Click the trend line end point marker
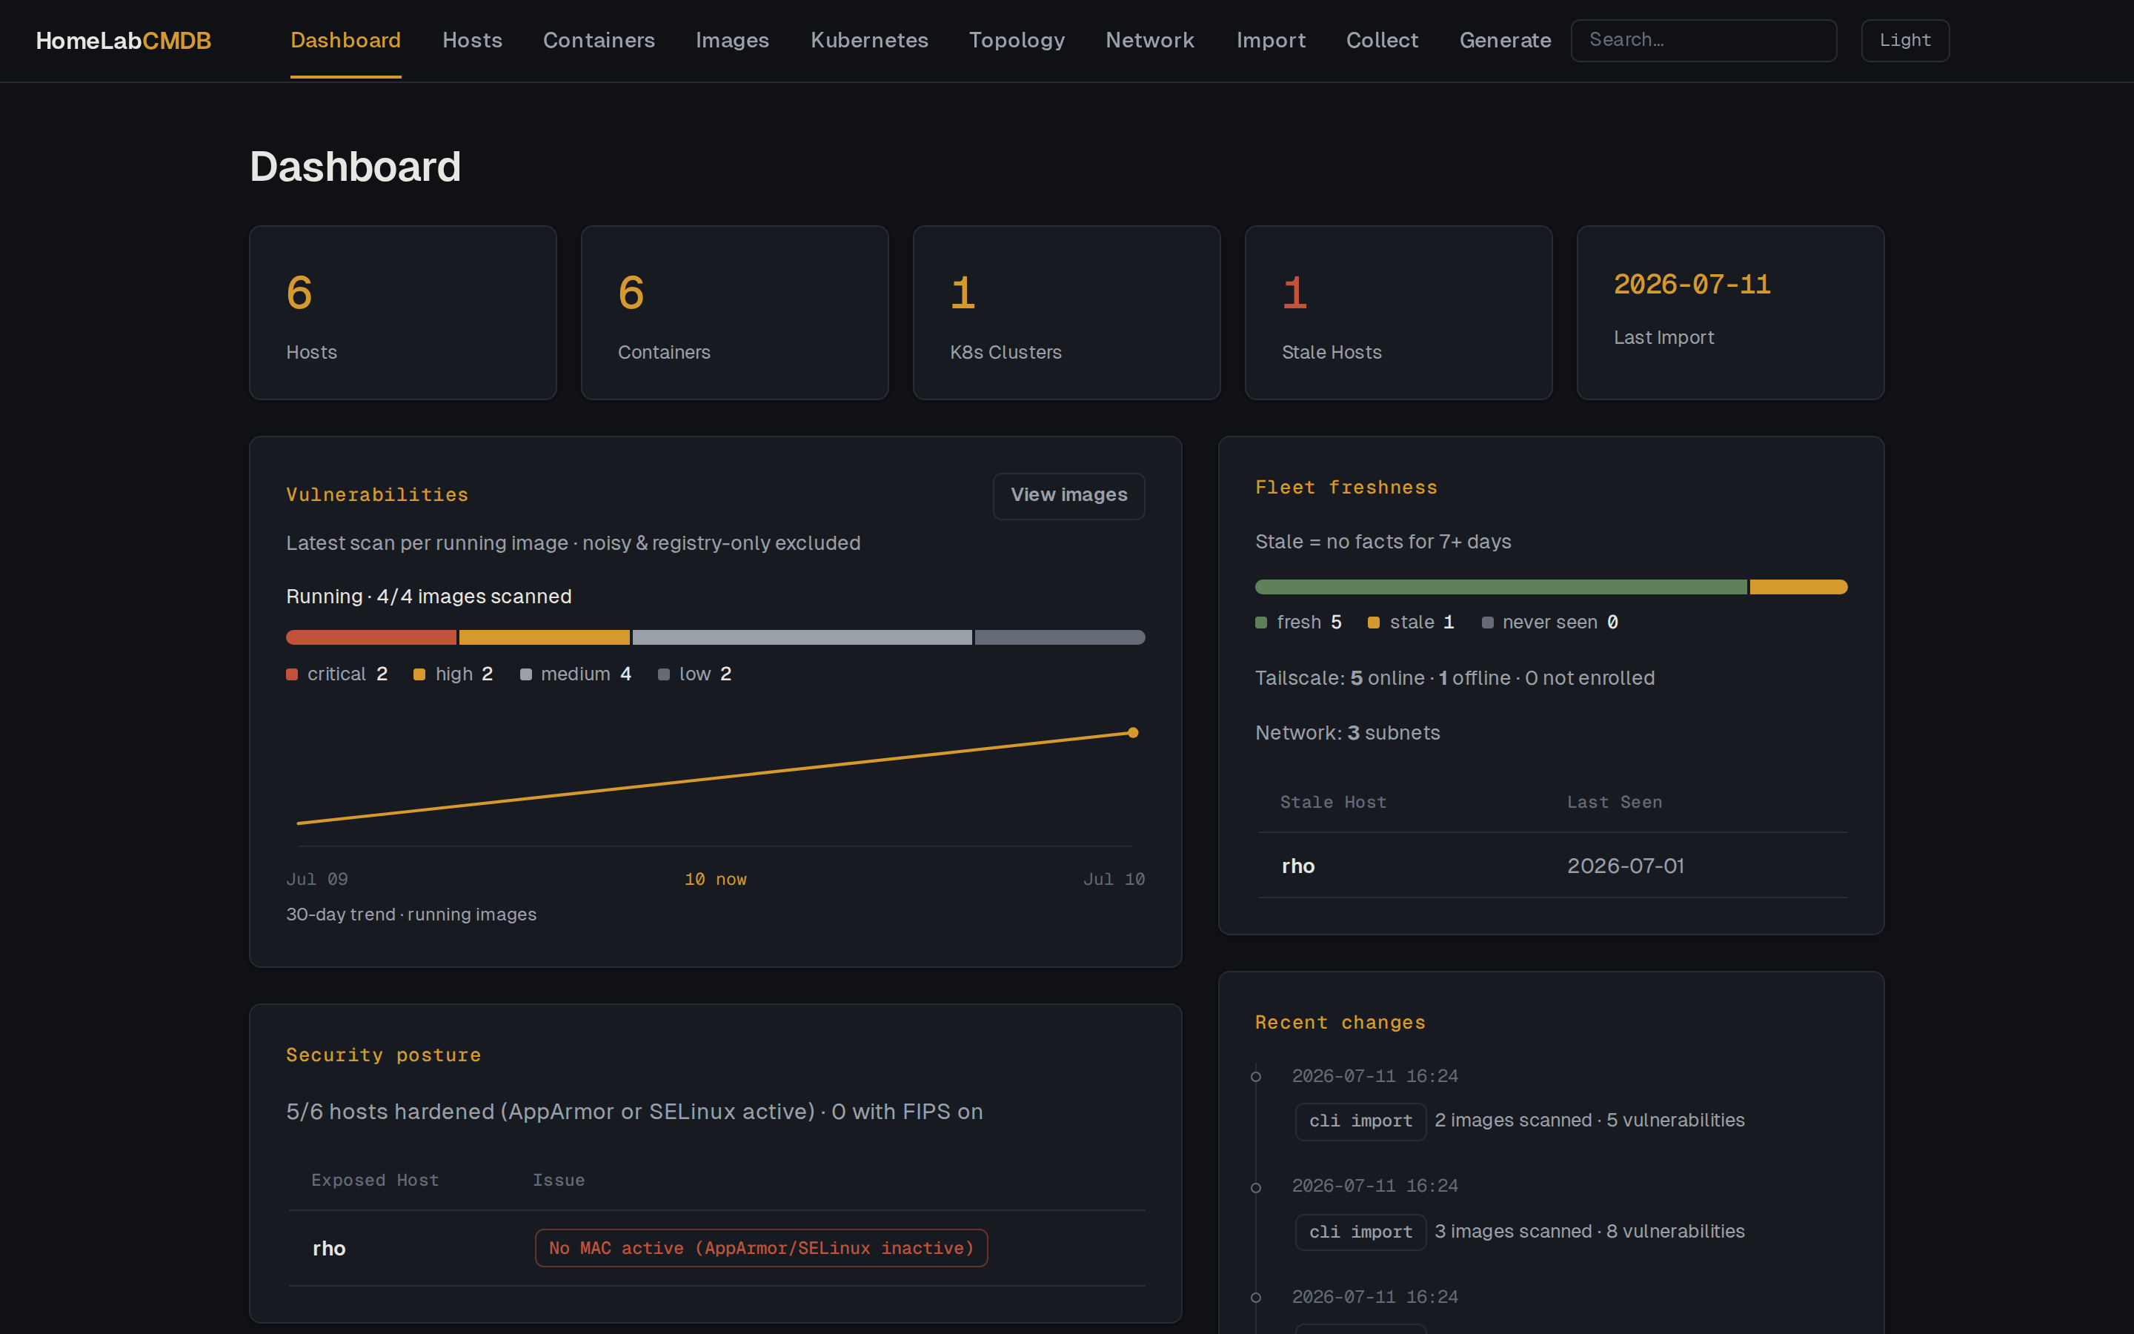The image size is (2134, 1334). click(x=1133, y=732)
